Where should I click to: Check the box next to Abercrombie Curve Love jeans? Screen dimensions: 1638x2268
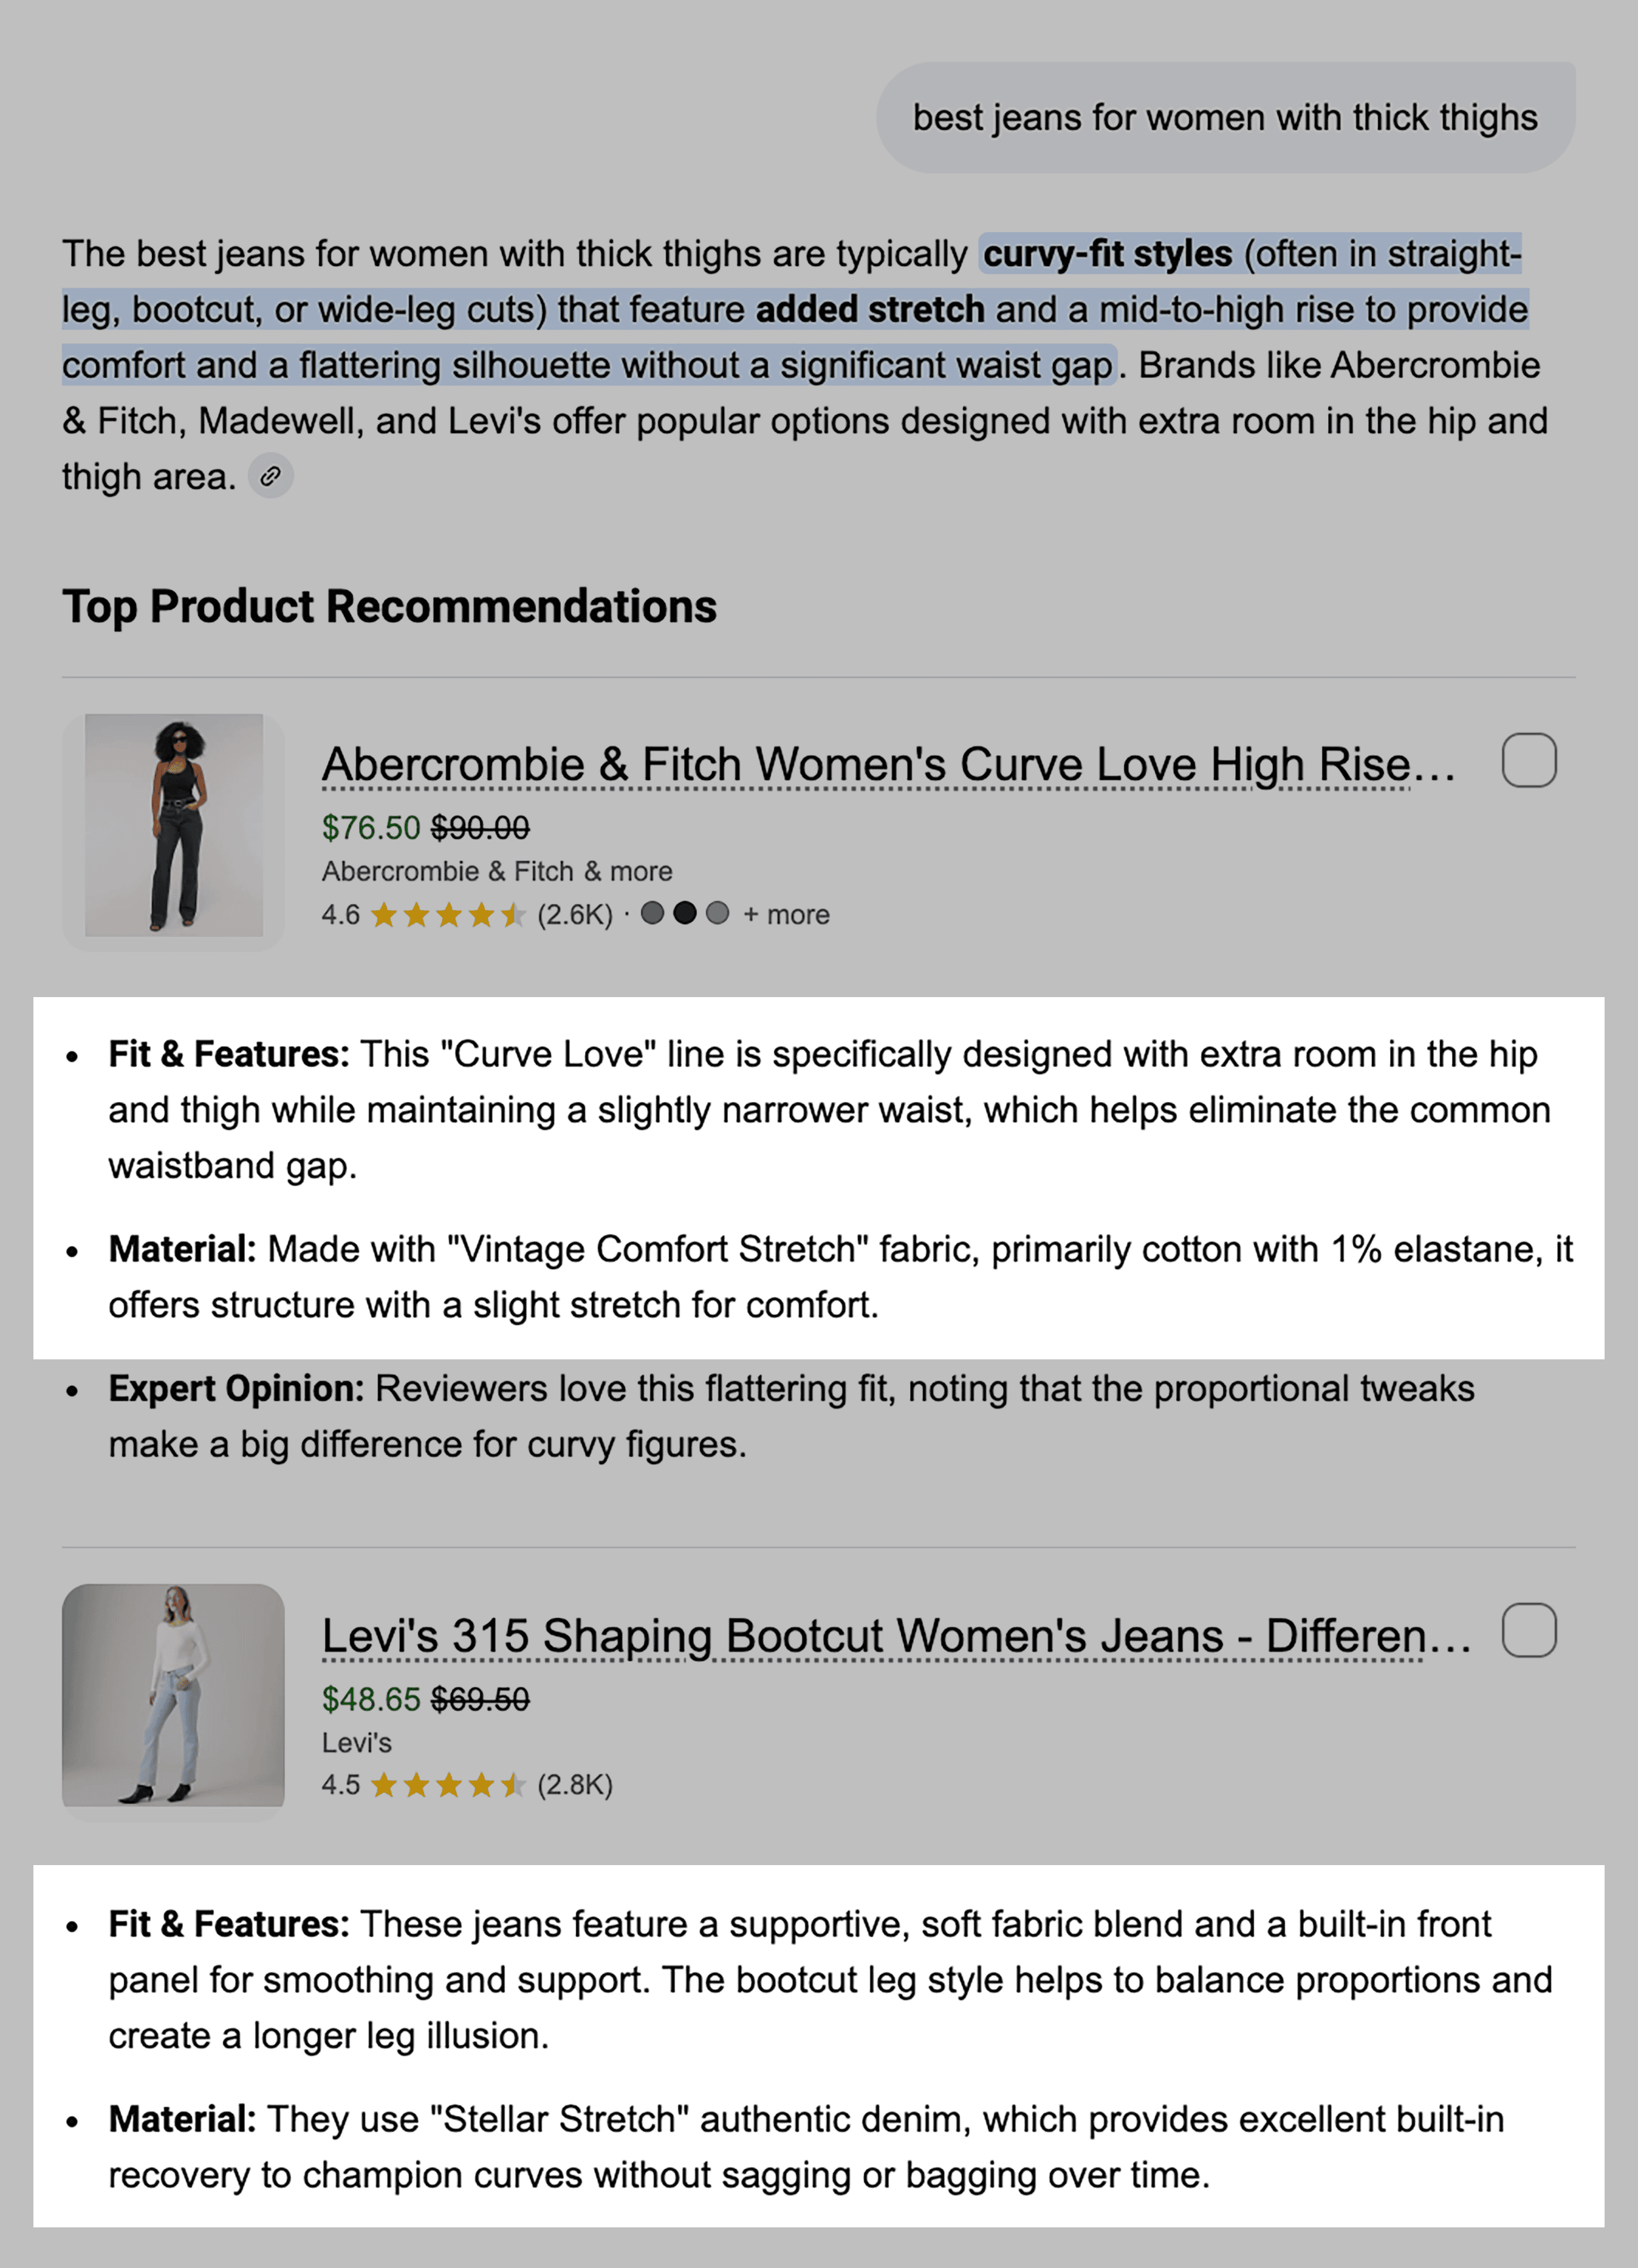[x=1529, y=761]
